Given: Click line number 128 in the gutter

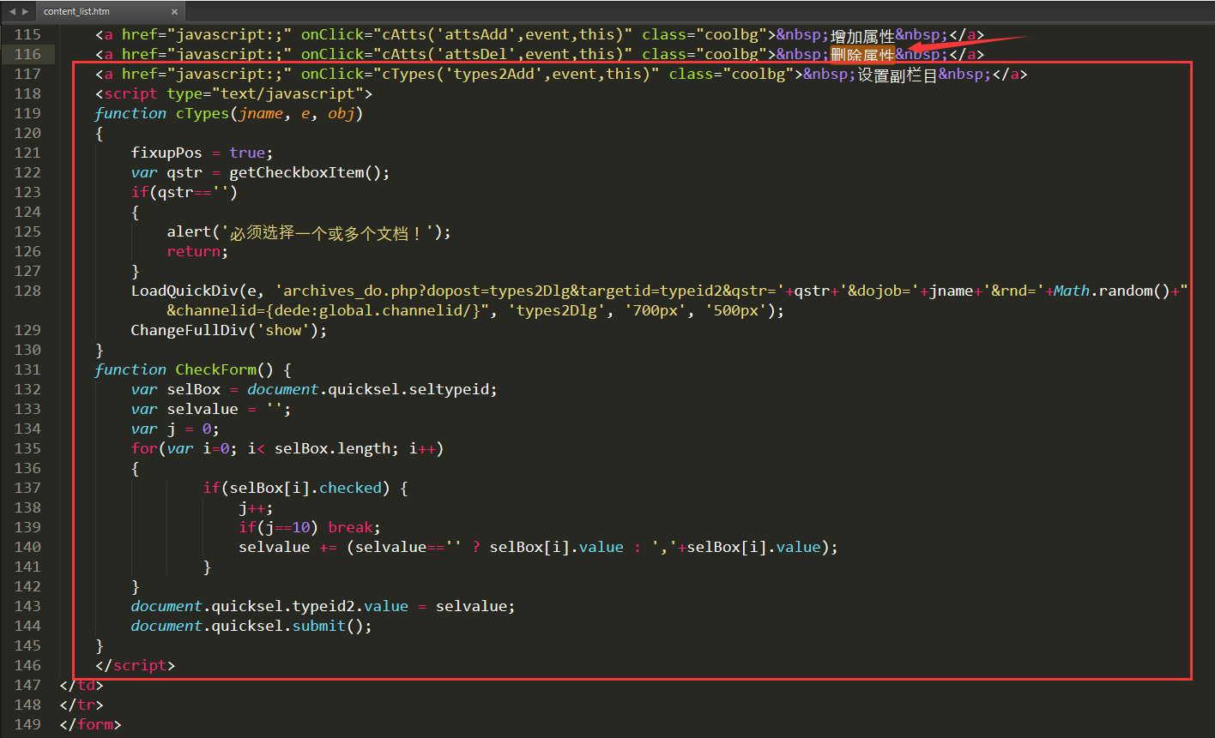Looking at the screenshot, I should coord(27,291).
